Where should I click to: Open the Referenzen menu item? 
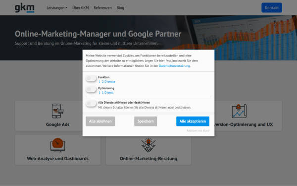pyautogui.click(x=102, y=8)
